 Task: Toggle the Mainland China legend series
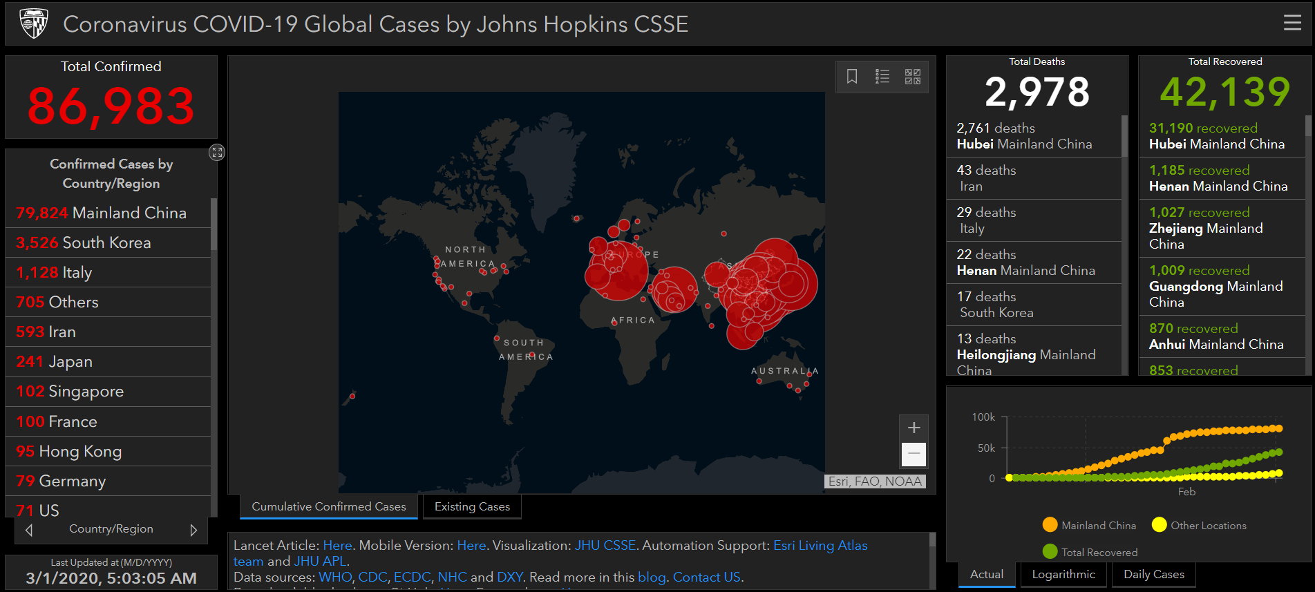pyautogui.click(x=1089, y=525)
